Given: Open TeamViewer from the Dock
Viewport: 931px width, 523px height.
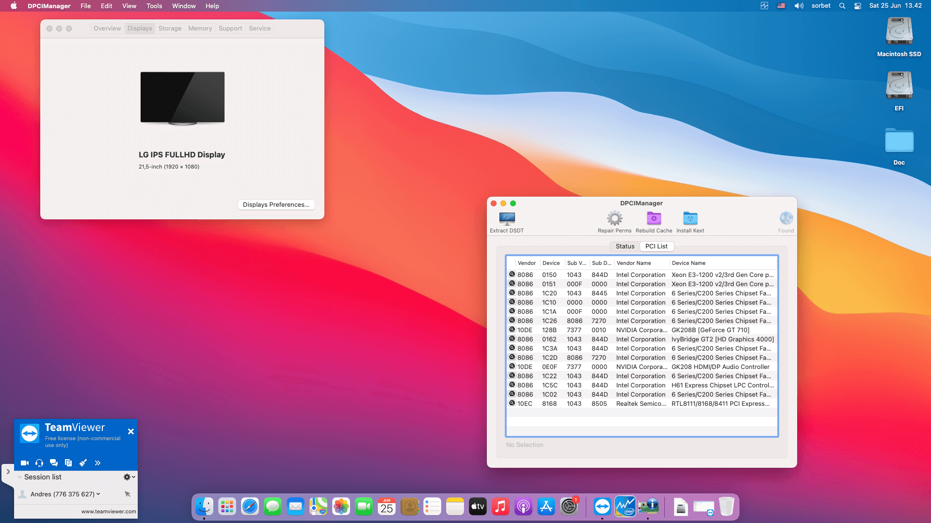Looking at the screenshot, I should coord(602,507).
